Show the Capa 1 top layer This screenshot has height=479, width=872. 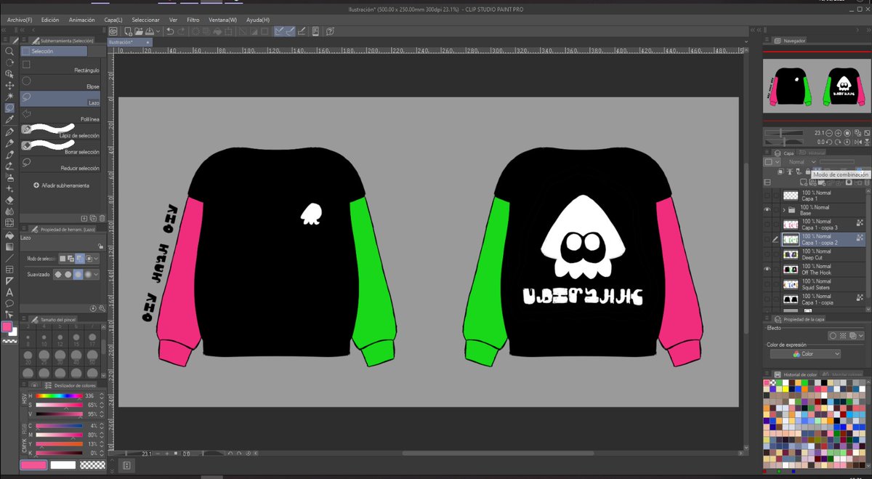pos(768,195)
